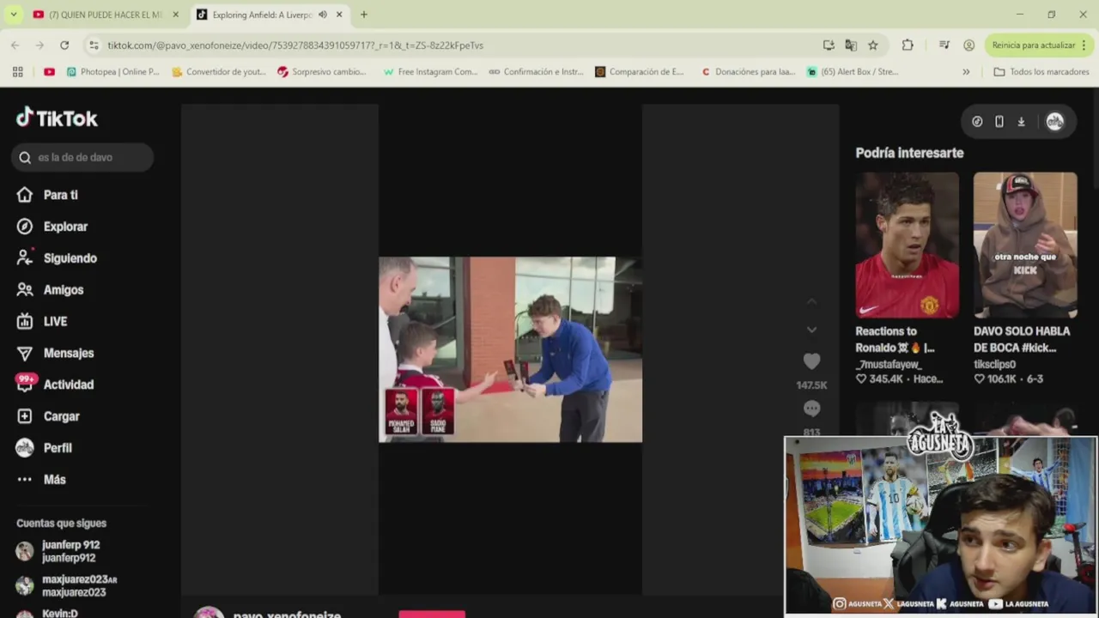The image size is (1099, 618).
Task: Open the phone app icon in top bar
Action: pyautogui.click(x=999, y=122)
